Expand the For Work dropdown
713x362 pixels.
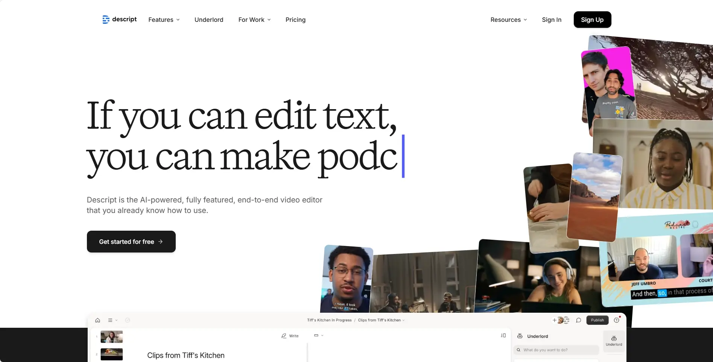pyautogui.click(x=254, y=20)
